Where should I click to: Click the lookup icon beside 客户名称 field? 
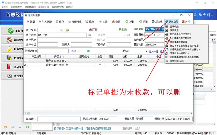pyautogui.click(x=90, y=35)
